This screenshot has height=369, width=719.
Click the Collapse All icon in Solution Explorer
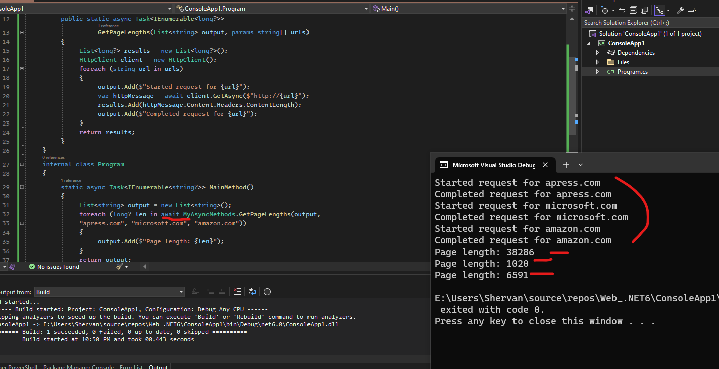coord(633,10)
